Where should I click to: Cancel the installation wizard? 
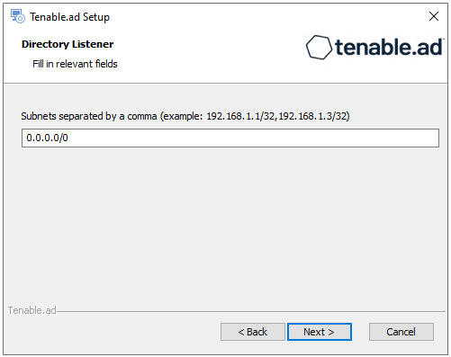tap(401, 332)
